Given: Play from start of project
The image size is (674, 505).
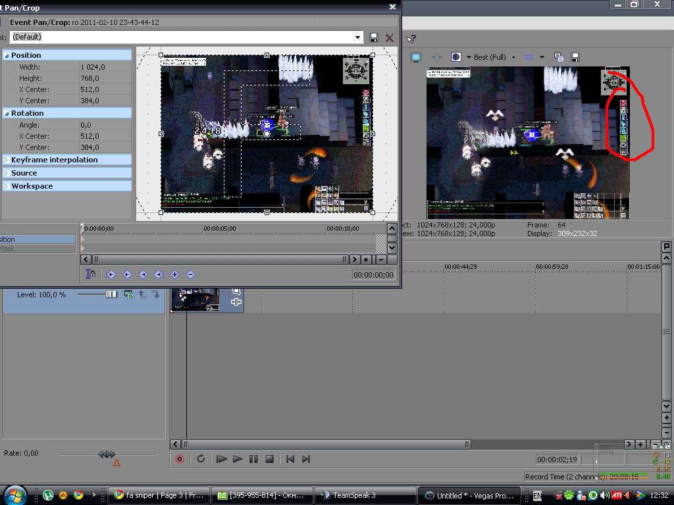Looking at the screenshot, I should 221,459.
